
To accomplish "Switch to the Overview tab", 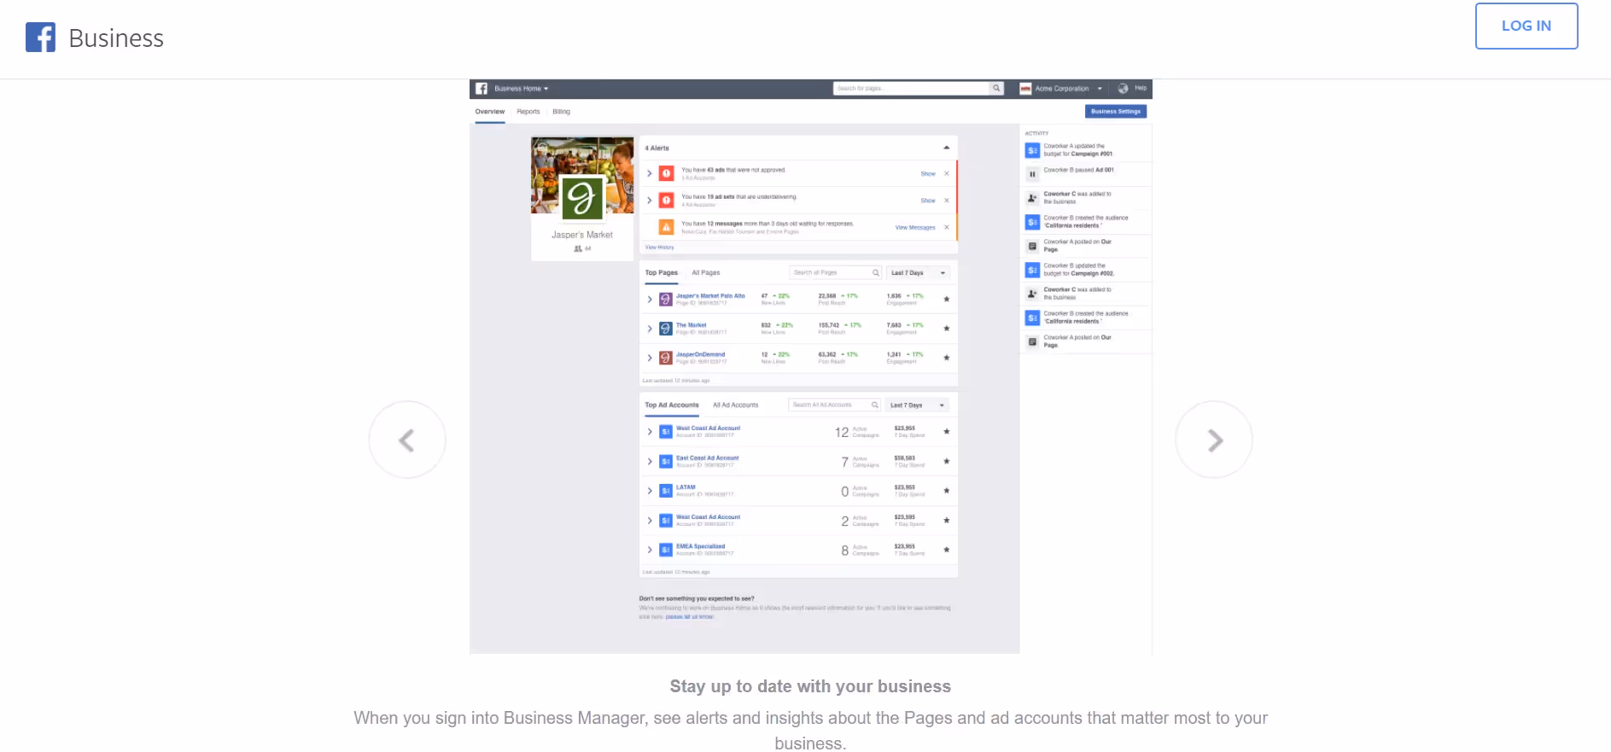I will 490,112.
